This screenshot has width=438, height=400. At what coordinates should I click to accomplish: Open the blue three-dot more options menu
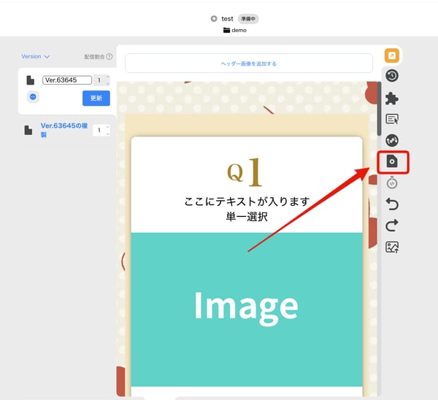point(33,96)
